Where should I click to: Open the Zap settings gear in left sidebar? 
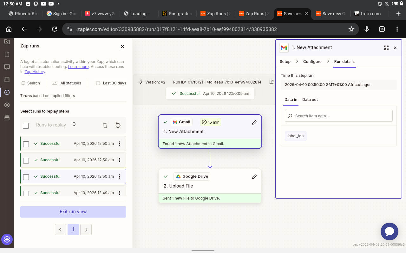(7, 105)
